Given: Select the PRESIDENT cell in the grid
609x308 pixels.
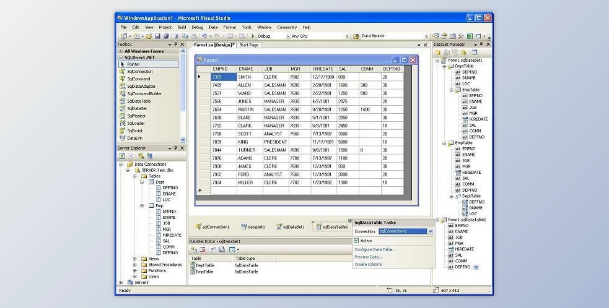Looking at the screenshot, I should click(275, 142).
